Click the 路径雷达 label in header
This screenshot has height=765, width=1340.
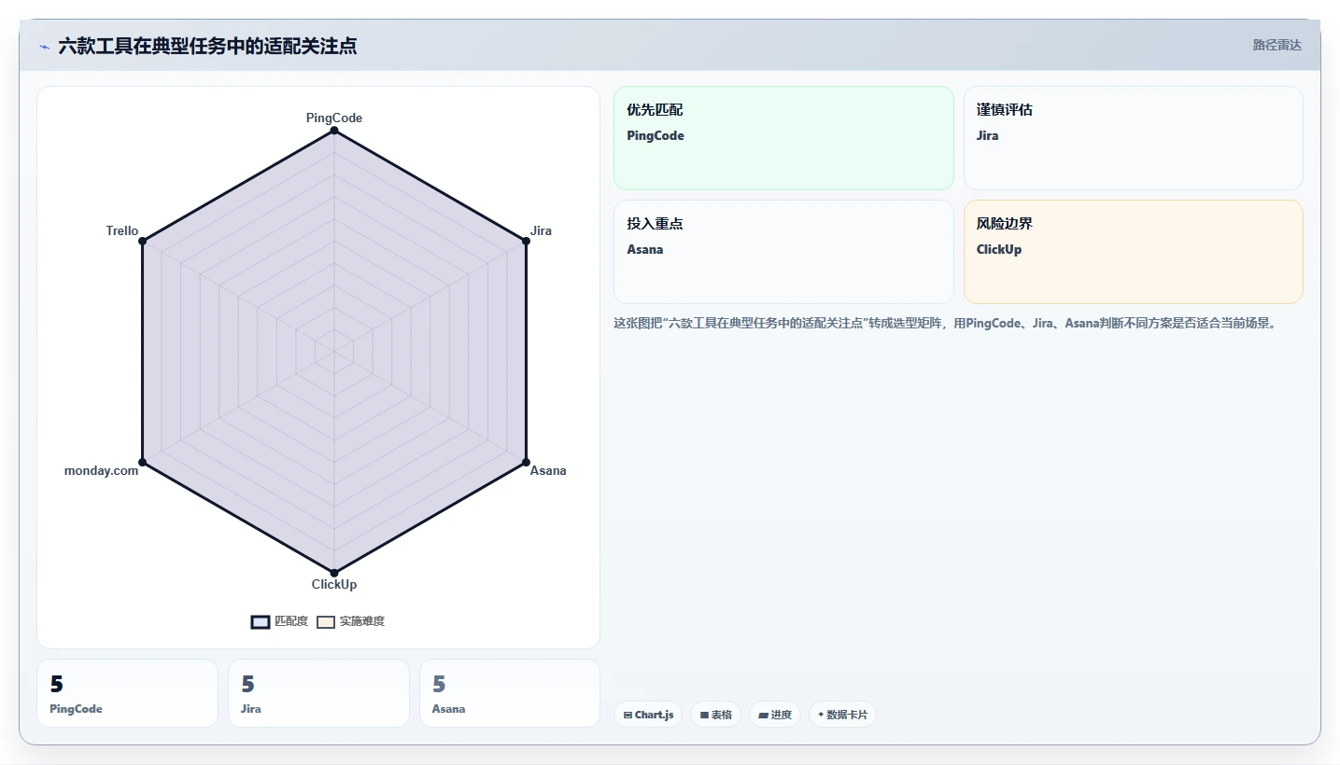pos(1277,45)
